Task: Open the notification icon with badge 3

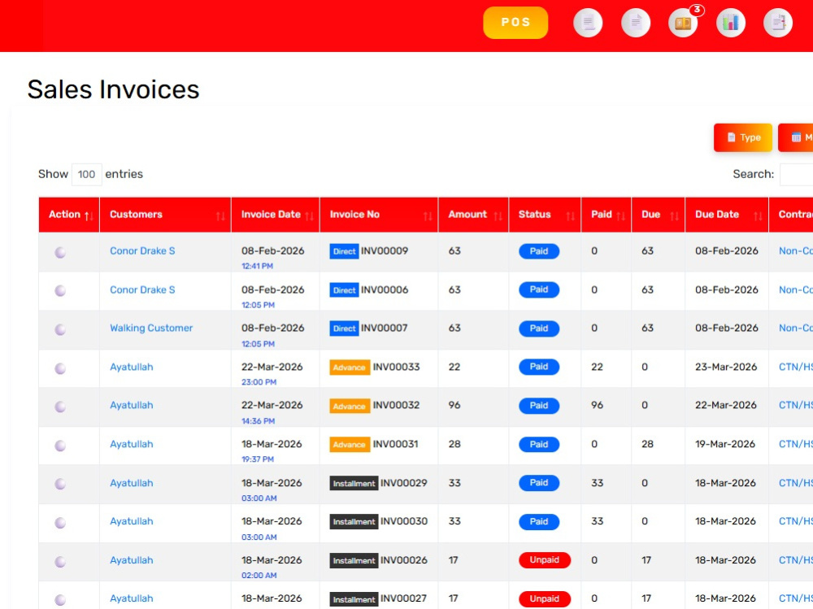Action: click(x=683, y=23)
